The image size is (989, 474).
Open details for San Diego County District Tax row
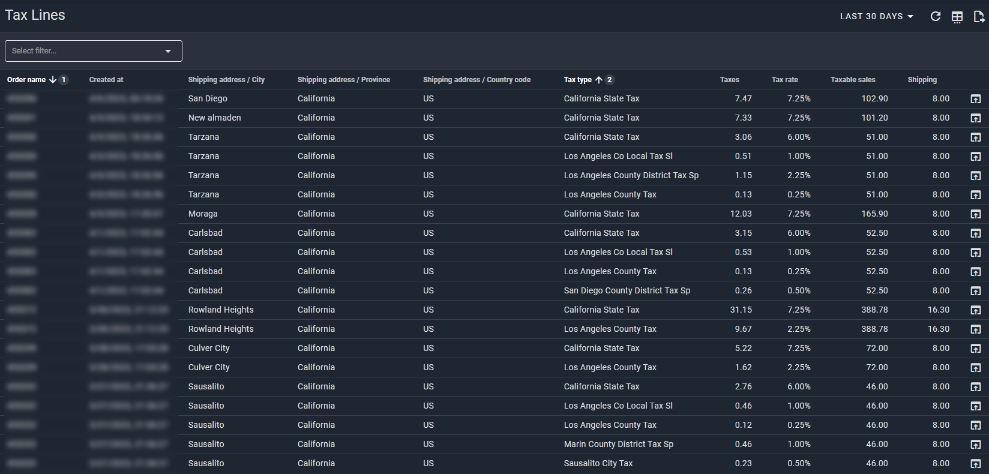(976, 291)
